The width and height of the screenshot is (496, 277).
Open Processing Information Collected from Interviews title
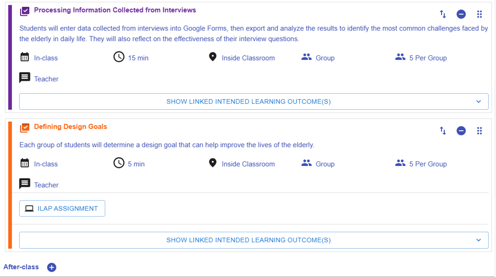tap(115, 10)
